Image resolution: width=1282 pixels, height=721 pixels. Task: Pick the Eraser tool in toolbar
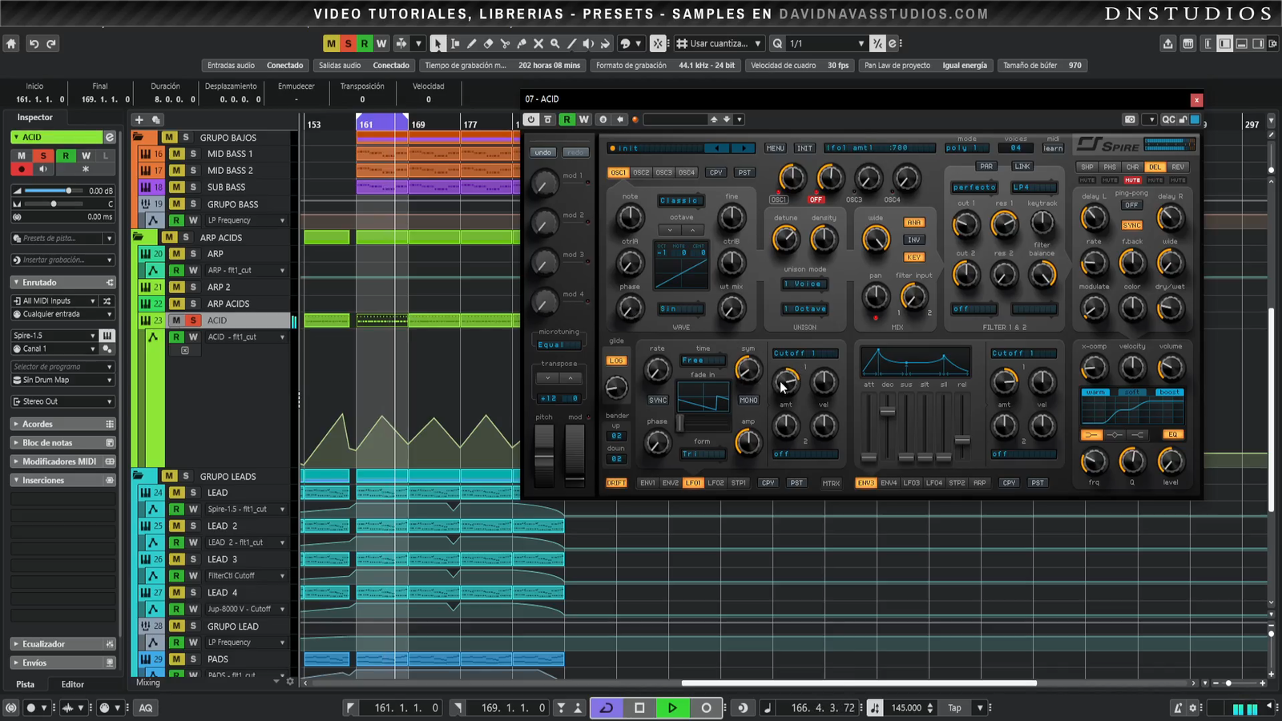pos(488,44)
